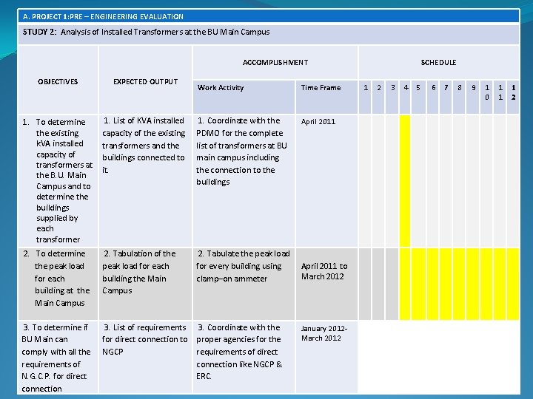The width and height of the screenshot is (533, 399).
Task: Select expected output 'List of KVA installed capacity'
Action: click(146, 180)
